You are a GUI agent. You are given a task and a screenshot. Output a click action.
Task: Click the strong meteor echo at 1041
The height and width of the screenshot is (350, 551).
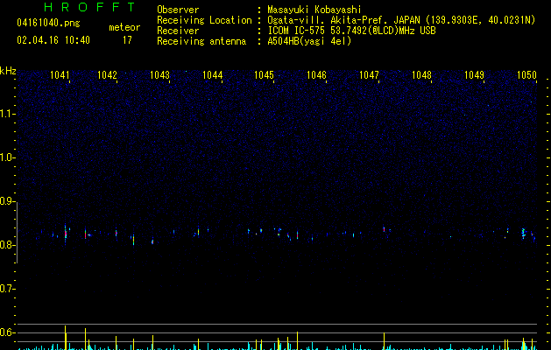66,234
